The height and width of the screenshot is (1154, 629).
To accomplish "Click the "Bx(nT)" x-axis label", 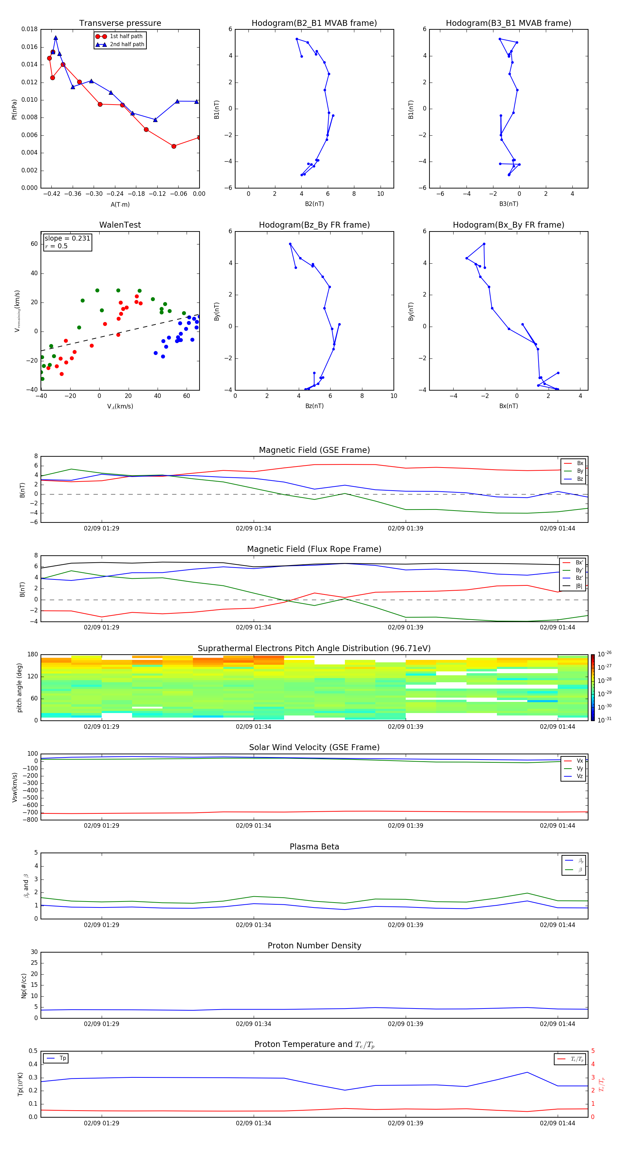I will (x=508, y=406).
